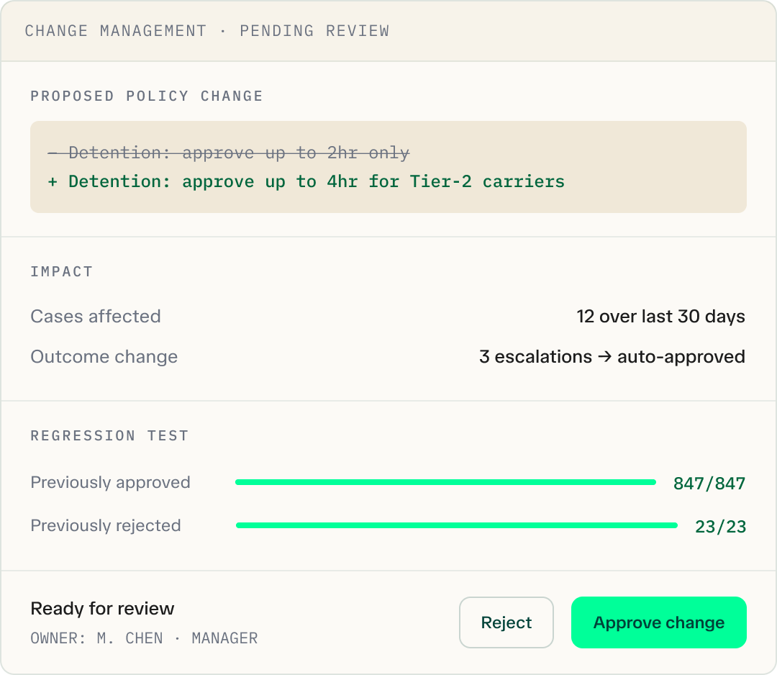The width and height of the screenshot is (777, 675).
Task: Click the 'PROPOSED POLICY CHANGE' section heading
Action: (147, 96)
